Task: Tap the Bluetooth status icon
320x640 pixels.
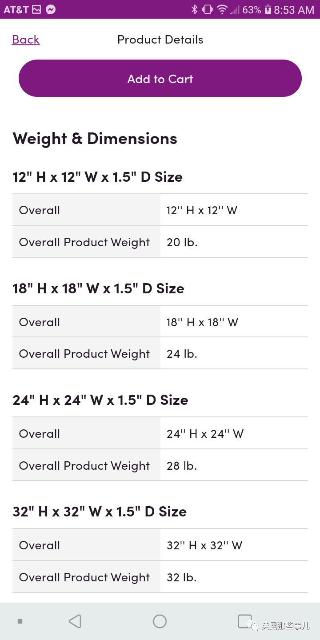Action: click(x=194, y=9)
